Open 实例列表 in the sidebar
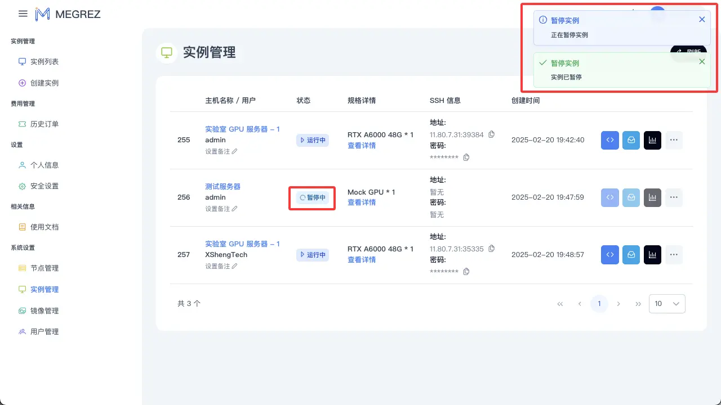This screenshot has height=405, width=721. coord(44,62)
